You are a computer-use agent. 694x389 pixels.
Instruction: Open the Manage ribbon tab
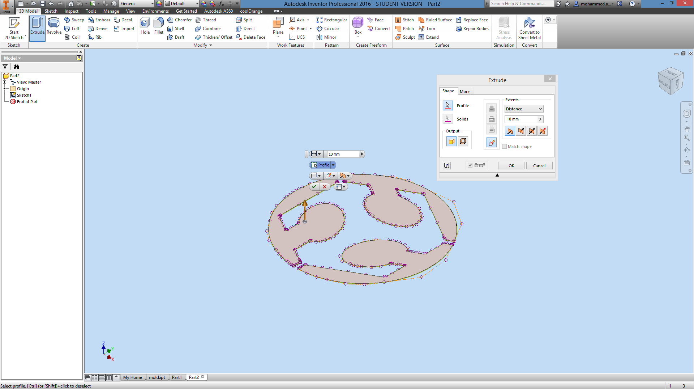(111, 11)
